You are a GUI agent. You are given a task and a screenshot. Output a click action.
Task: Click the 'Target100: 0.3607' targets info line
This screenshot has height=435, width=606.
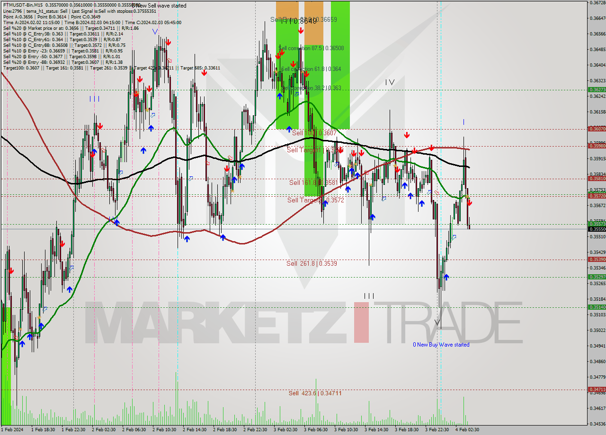point(111,68)
